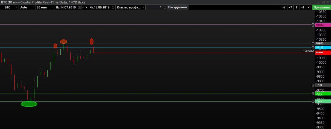Screen dimensions: 331x129
Task: Click the green Применить button
Action: coord(322,7)
